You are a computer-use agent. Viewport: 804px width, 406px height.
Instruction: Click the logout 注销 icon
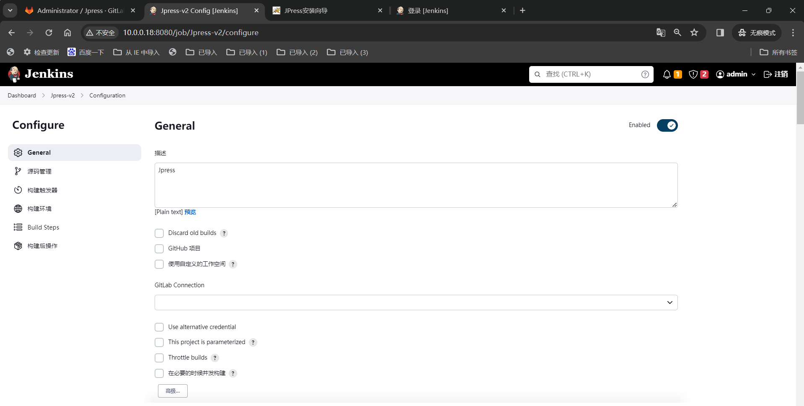pos(768,74)
